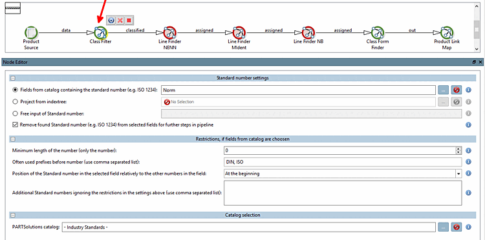Increase the minimum length number spinner
The image size is (485, 240).
[x=458, y=148]
